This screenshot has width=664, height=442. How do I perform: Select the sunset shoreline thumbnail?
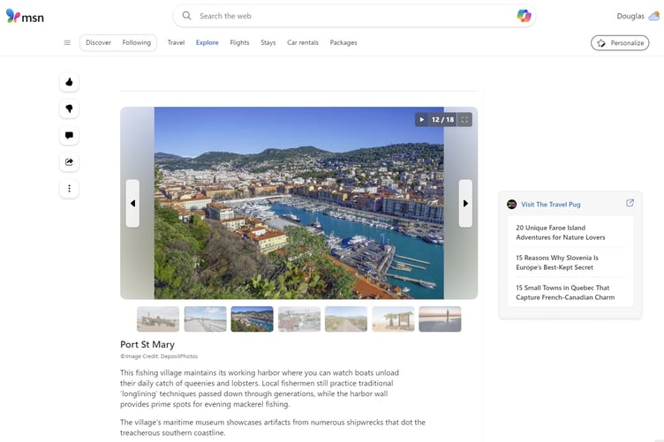pos(440,318)
